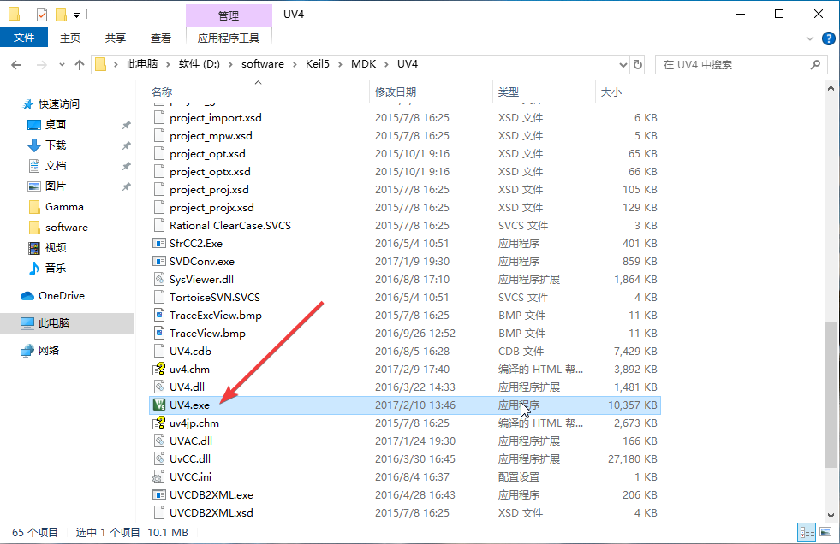Expand chevron after 此电脑 in path

[x=168, y=65]
